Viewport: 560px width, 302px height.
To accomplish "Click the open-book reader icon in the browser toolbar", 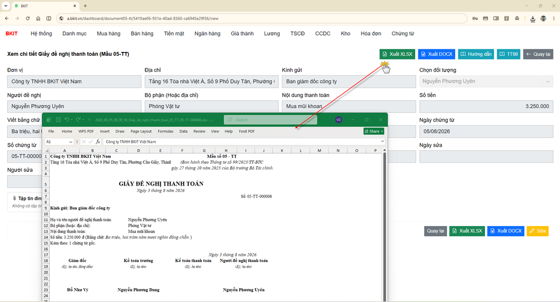I will click(496, 18).
